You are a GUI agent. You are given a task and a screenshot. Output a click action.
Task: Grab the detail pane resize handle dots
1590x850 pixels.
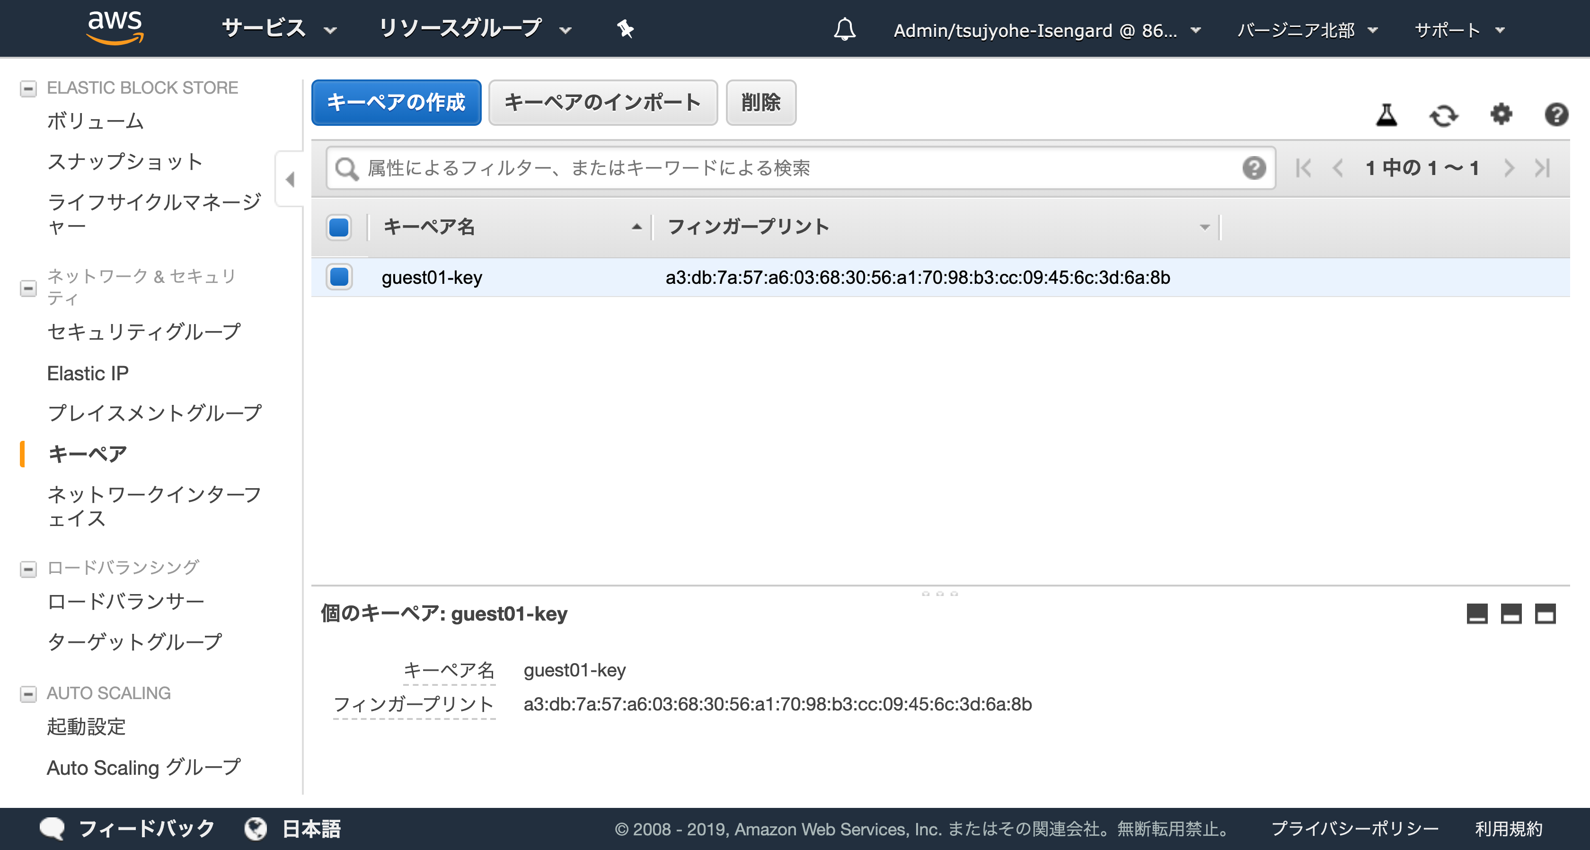pyautogui.click(x=939, y=594)
